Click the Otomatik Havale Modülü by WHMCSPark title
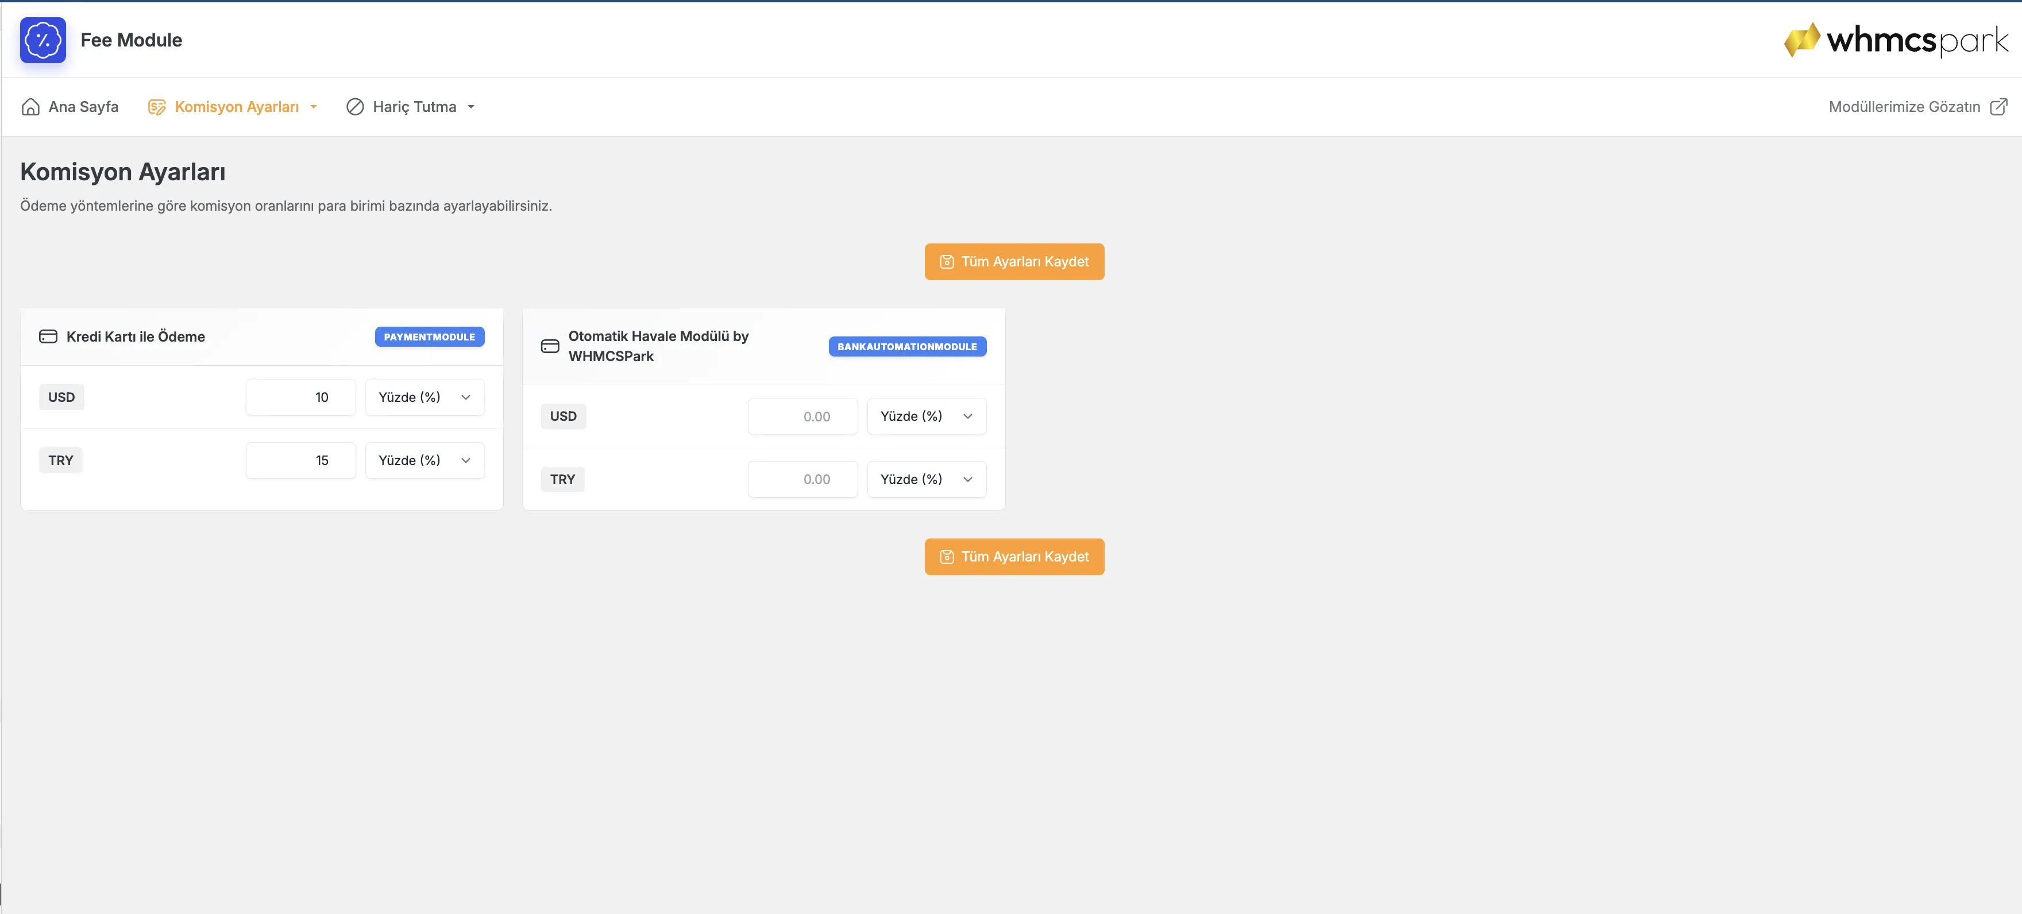The height and width of the screenshot is (914, 2022). pos(658,346)
